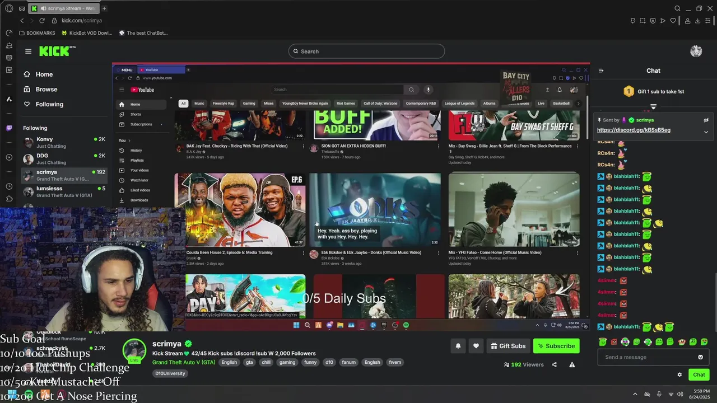
Task: Select the D10University tag
Action: click(x=170, y=373)
